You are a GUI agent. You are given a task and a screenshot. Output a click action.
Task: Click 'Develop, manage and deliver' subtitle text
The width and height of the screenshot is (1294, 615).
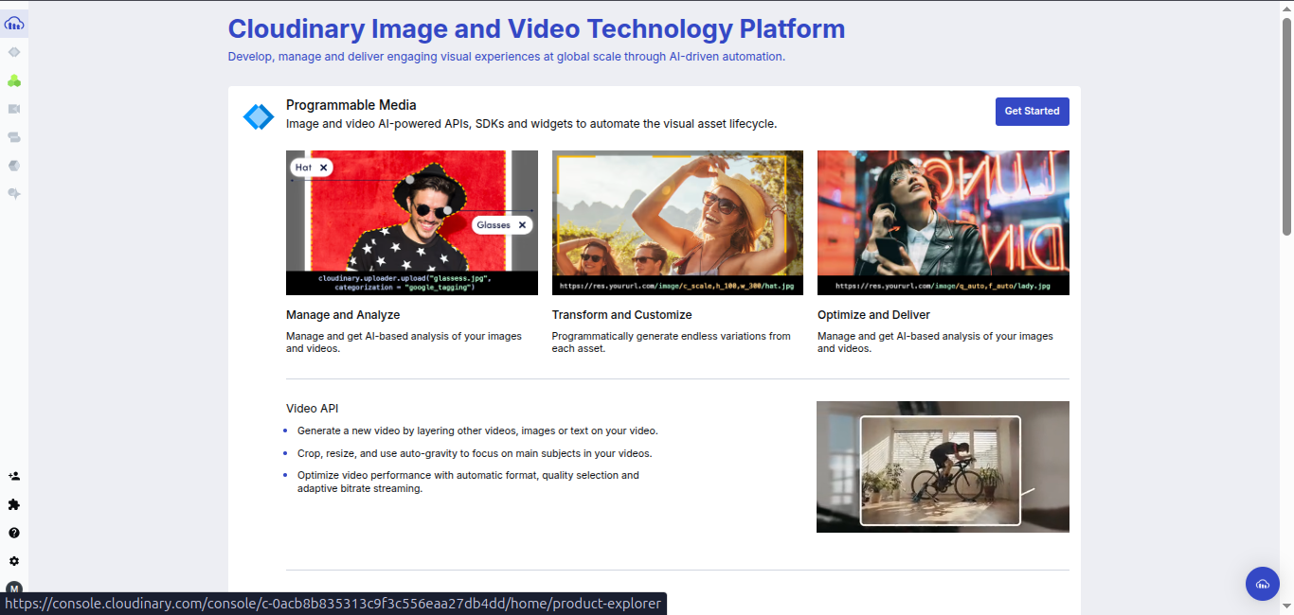tap(507, 57)
